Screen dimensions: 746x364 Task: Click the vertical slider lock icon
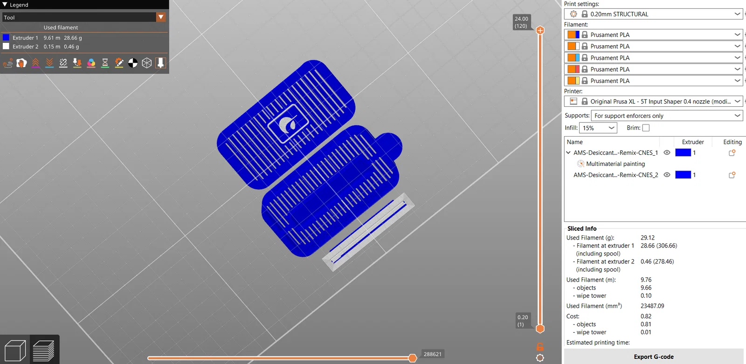(540, 347)
